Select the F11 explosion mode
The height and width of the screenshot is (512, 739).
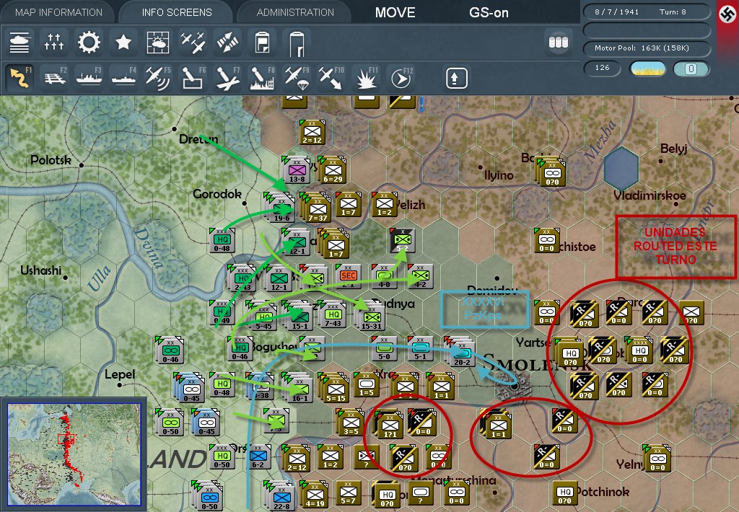(x=366, y=78)
